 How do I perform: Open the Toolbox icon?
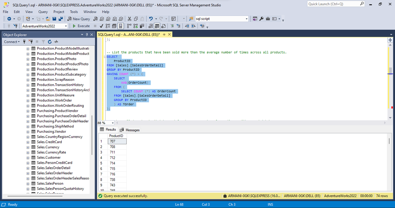coord(268,19)
